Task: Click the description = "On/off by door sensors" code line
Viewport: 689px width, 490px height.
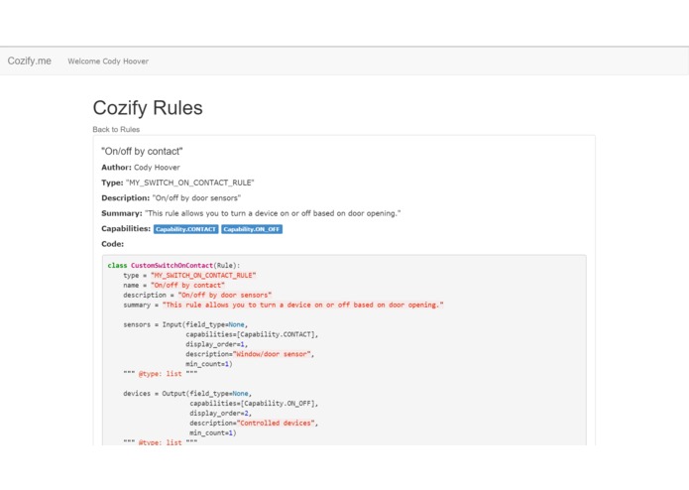Action: [x=197, y=295]
